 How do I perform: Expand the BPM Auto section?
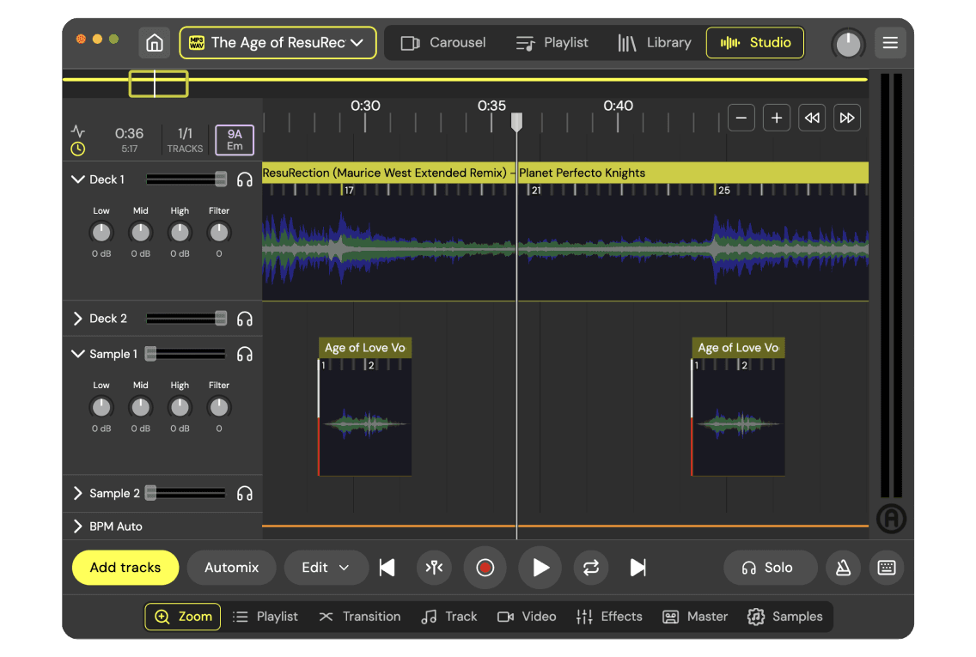[x=78, y=526]
